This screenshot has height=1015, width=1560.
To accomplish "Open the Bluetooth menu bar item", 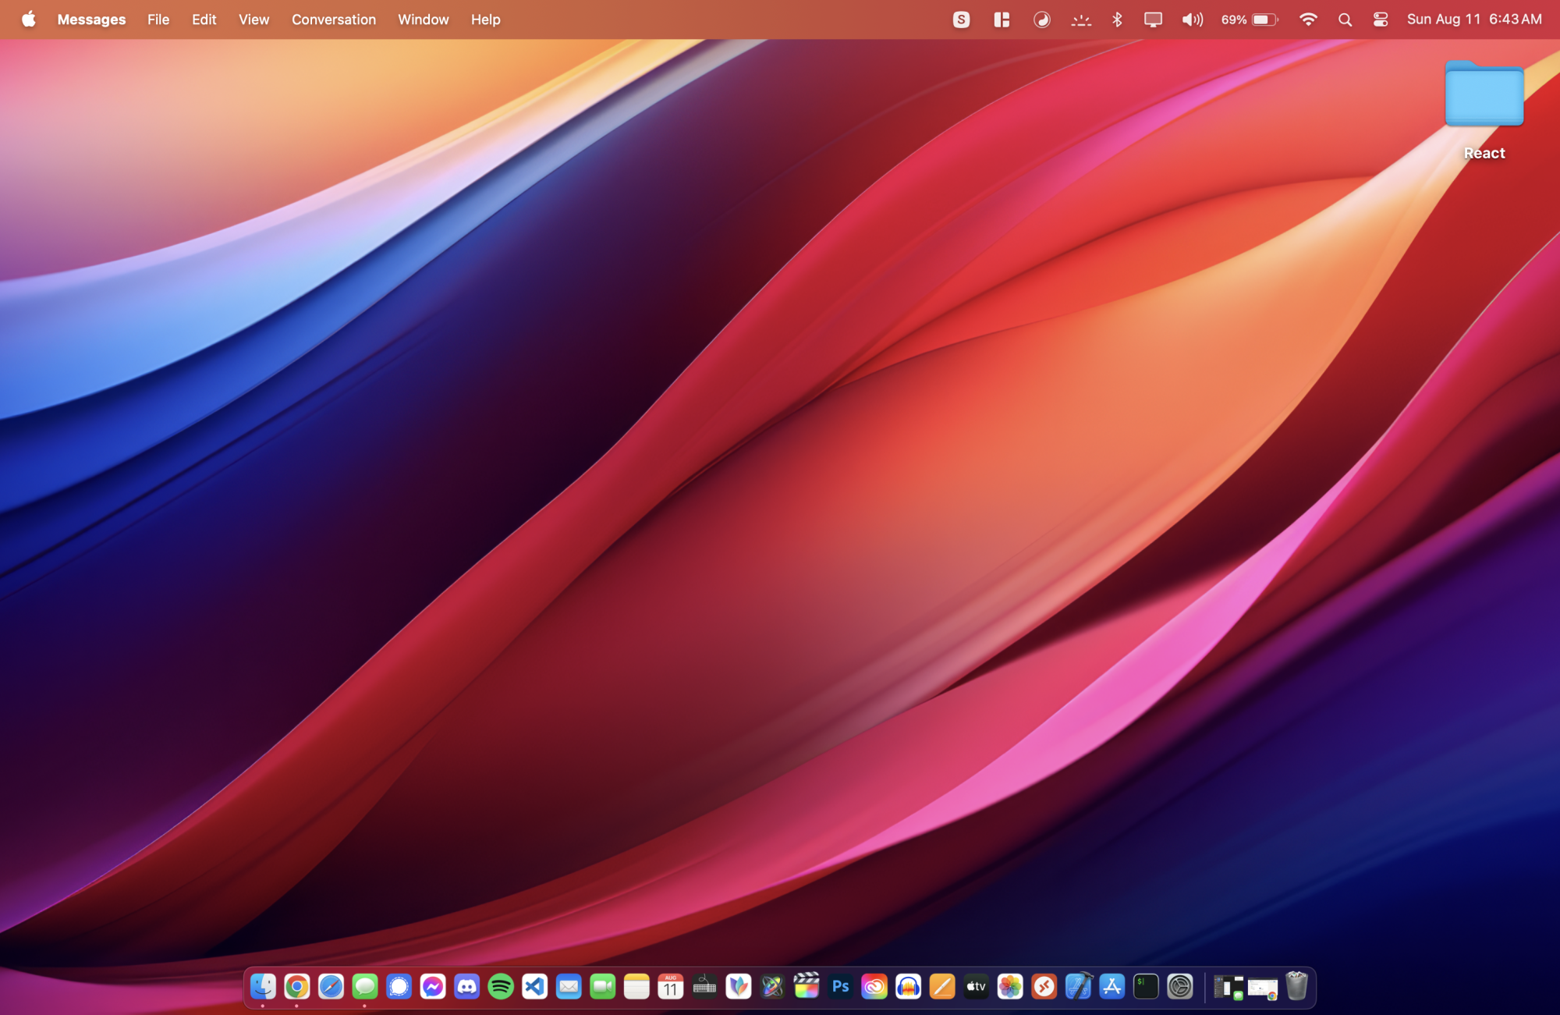I will pos(1117,20).
